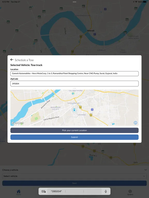This screenshot has height=198, width=149.
Task: Click the Udhna Magdalla Road label
Action: 51,118
